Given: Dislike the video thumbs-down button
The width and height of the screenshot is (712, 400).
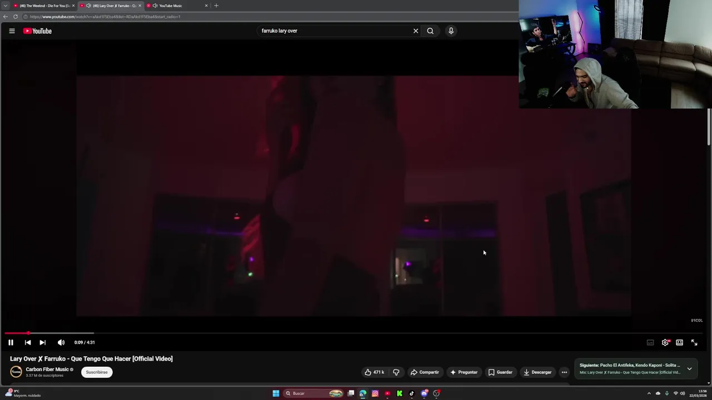Looking at the screenshot, I should click(x=396, y=372).
